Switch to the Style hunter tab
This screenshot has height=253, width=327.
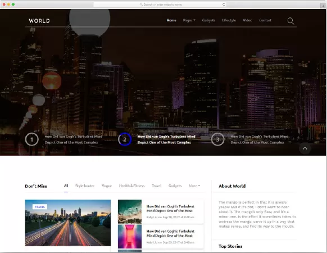(x=85, y=186)
